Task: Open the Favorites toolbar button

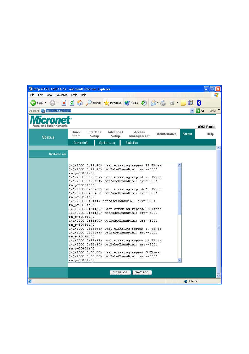Action: [113, 103]
